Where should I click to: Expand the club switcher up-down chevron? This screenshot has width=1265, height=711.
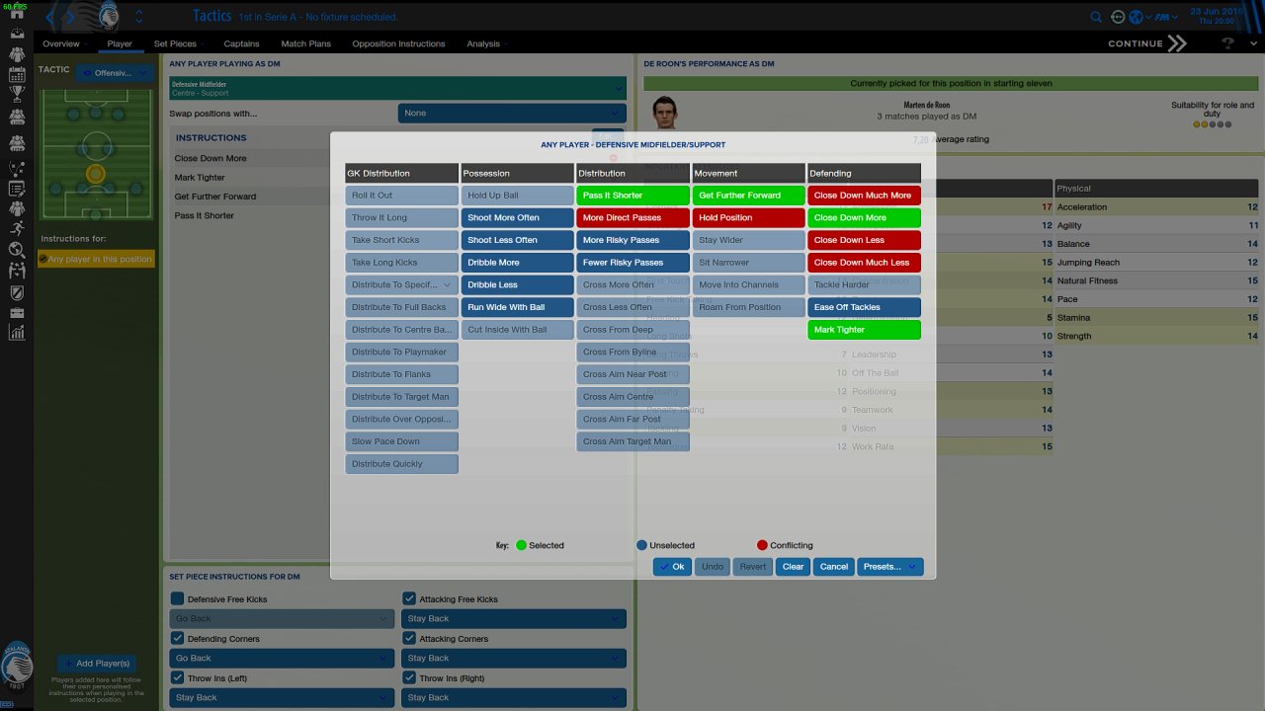coord(138,17)
